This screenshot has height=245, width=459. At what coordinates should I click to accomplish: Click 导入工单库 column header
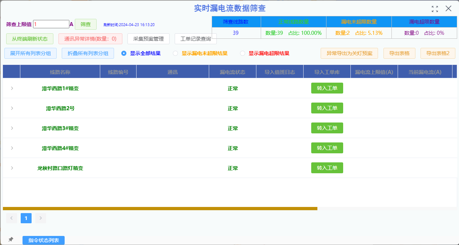tap(327, 72)
